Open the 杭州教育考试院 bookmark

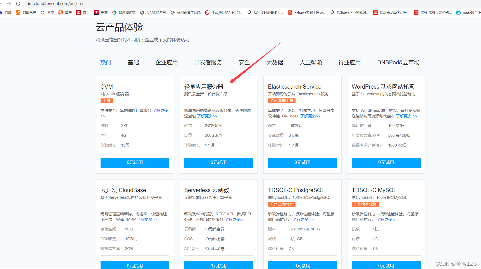(185, 13)
